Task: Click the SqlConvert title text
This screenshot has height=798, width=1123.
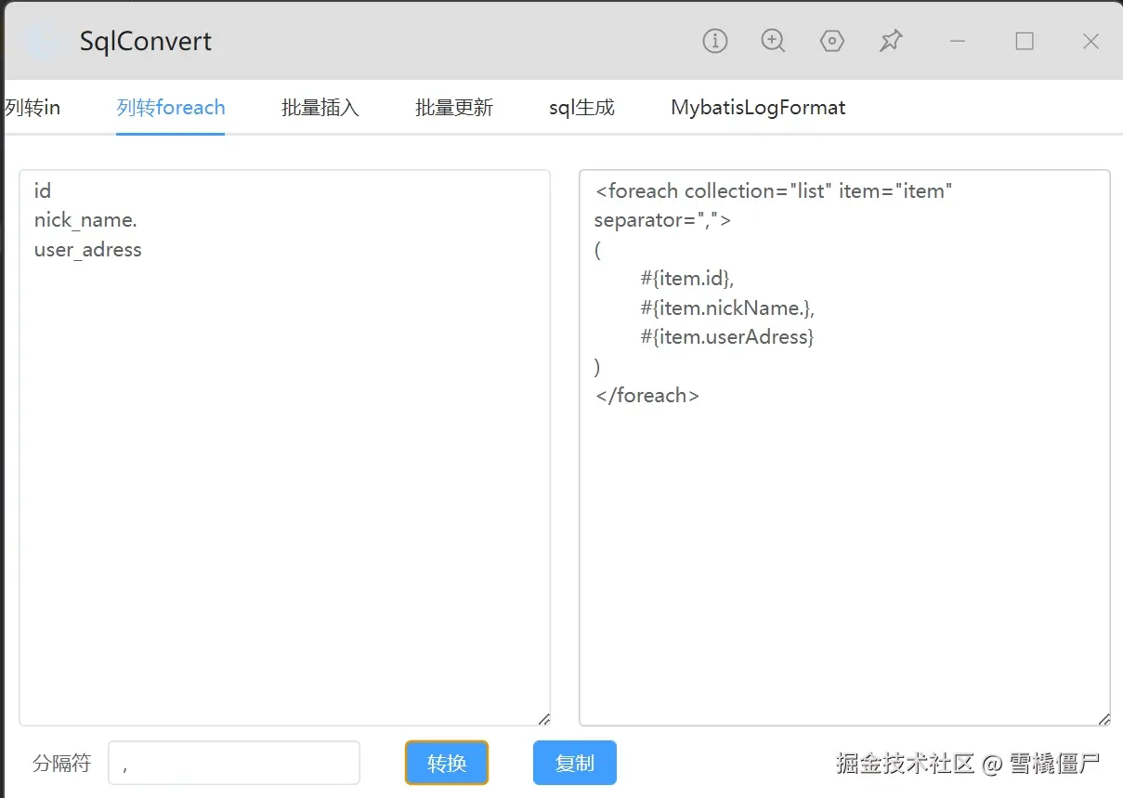Action: (146, 42)
